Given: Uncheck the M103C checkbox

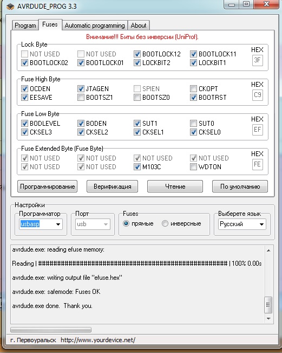Looking at the screenshot, I should [137, 167].
